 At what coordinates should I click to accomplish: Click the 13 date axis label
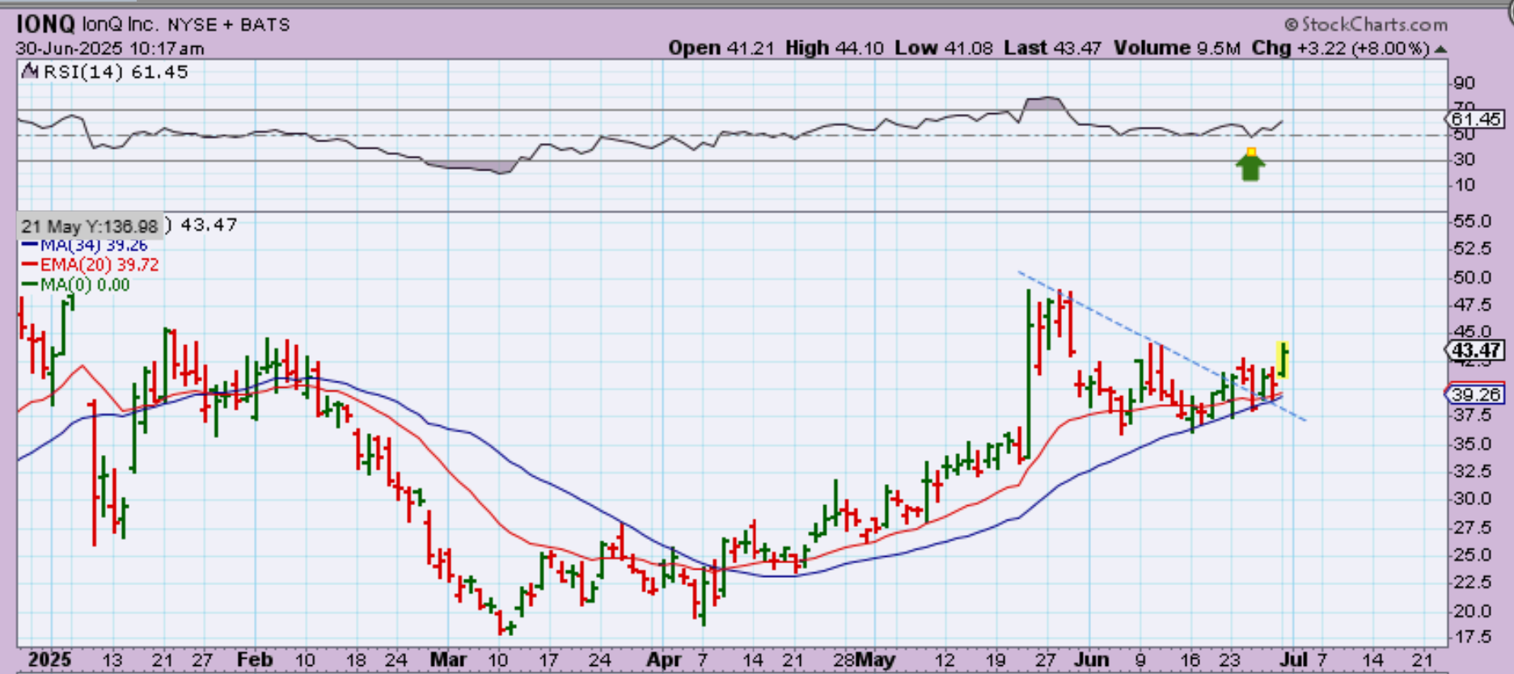(x=112, y=659)
